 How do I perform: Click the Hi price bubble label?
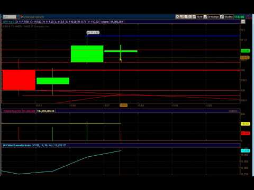[x=93, y=33]
